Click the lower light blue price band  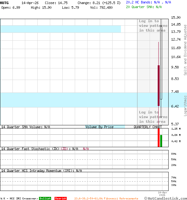click(x=69, y=100)
